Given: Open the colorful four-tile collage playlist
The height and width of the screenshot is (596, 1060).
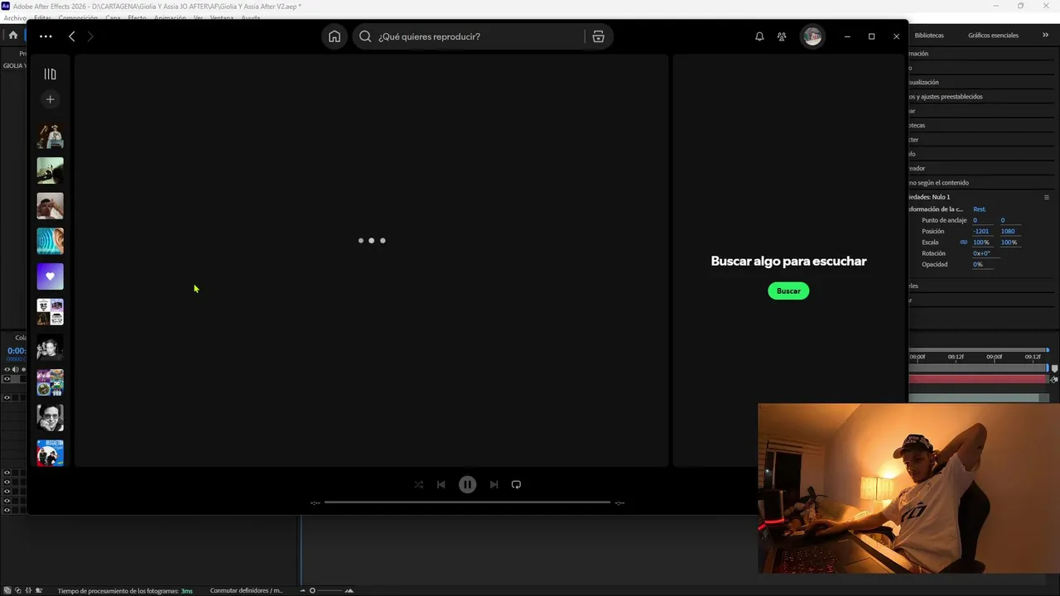Looking at the screenshot, I should click(50, 382).
